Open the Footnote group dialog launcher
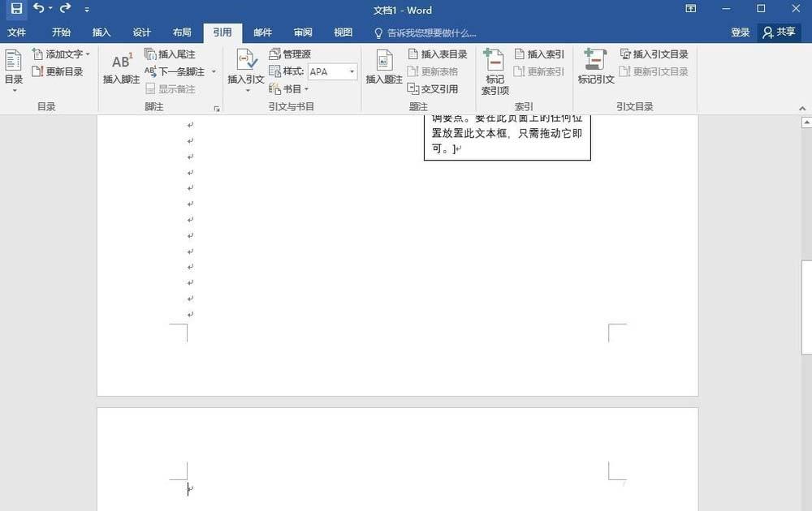 [217, 106]
